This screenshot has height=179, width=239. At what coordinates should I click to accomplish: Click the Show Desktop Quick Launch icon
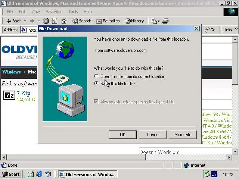pos(31,174)
